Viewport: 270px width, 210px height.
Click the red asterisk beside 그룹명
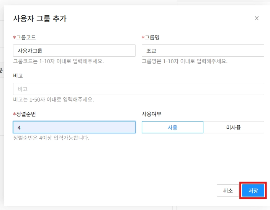pyautogui.click(x=143, y=38)
